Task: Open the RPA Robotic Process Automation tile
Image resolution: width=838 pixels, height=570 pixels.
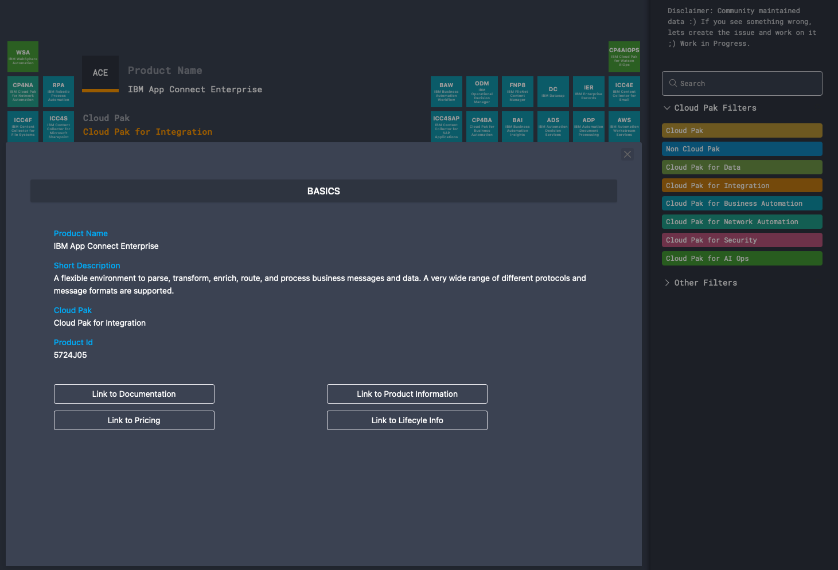Action: coord(59,92)
